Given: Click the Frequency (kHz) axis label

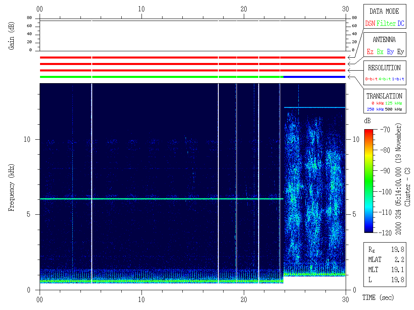Looking at the screenshot, I should point(11,187).
